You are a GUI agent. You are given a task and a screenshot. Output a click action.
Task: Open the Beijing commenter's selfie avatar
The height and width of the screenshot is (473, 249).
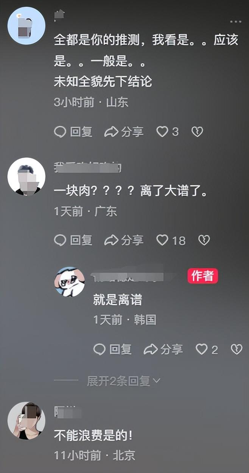point(26,421)
